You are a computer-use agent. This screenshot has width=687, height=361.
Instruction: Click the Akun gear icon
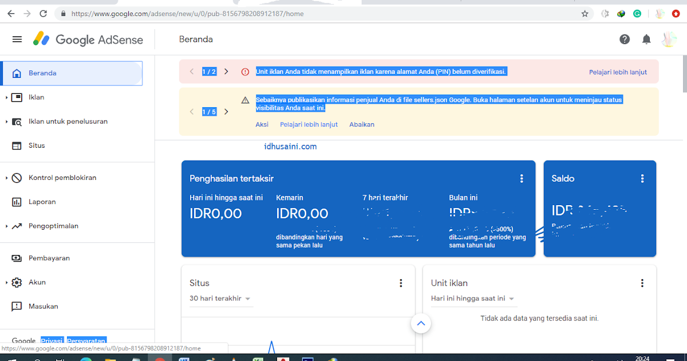[17, 282]
